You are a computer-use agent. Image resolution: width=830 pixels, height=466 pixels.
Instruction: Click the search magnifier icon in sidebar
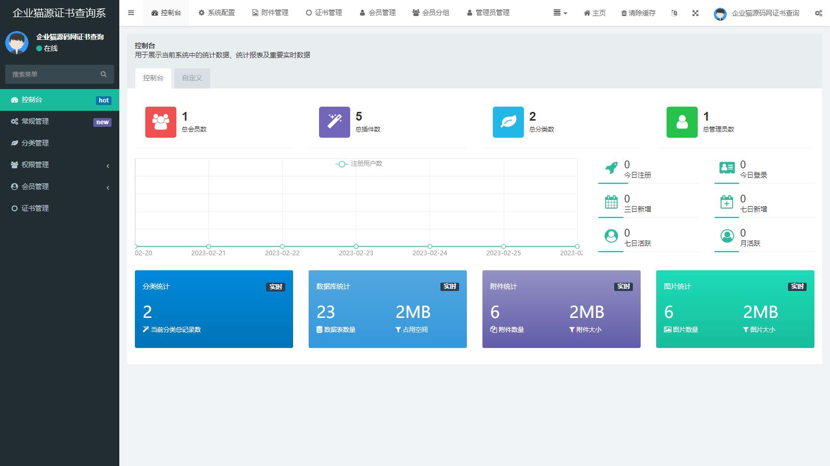click(103, 74)
